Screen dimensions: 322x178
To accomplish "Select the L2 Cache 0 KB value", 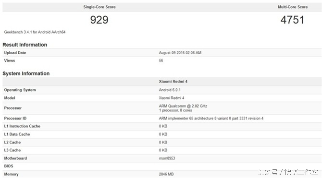I will [x=163, y=142].
